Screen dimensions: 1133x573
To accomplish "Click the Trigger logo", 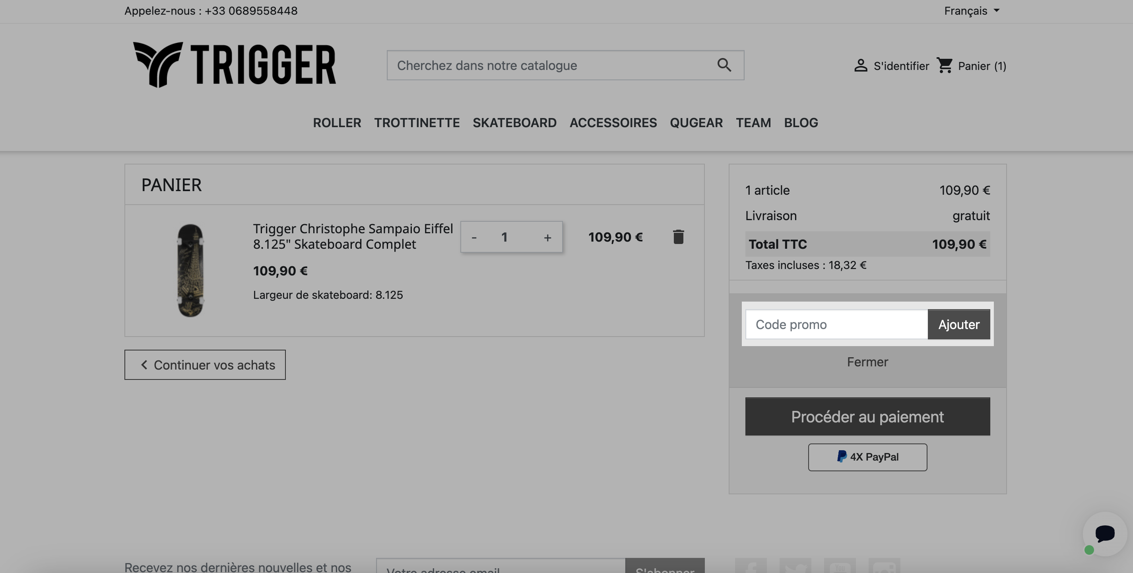I will 235,65.
